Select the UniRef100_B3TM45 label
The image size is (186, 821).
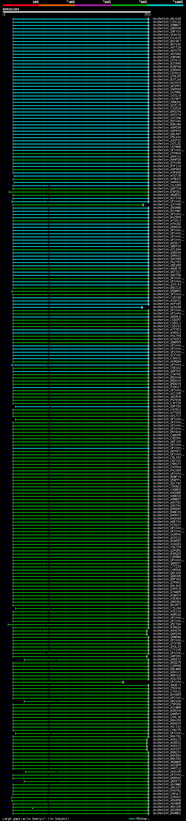[x=167, y=63]
